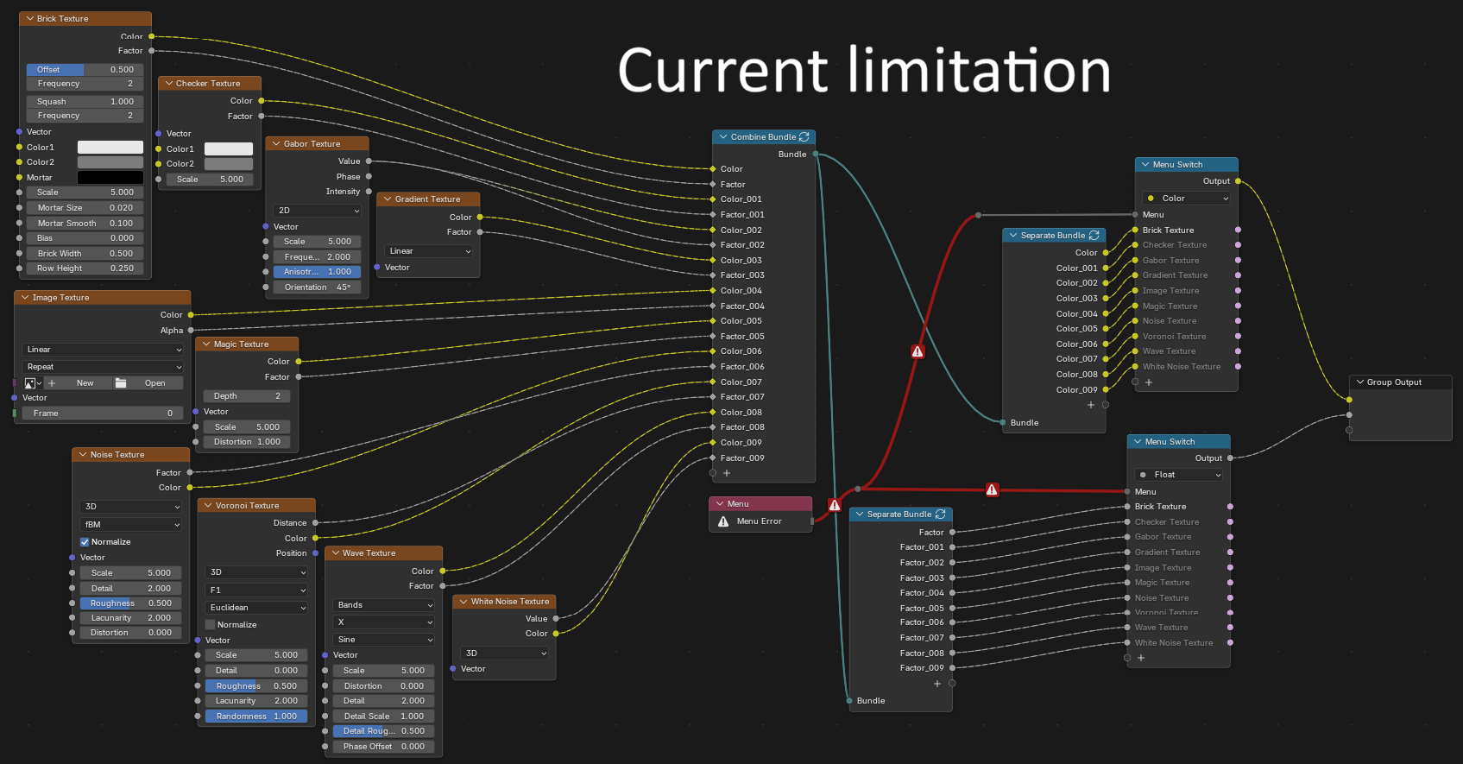Viewport: 1463px width, 764px height.
Task: Toggle Normalize checkbox in Voronoi Texture
Action: coord(210,625)
